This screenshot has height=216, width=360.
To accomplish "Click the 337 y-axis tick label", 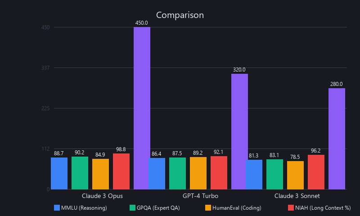I will click(45, 67).
